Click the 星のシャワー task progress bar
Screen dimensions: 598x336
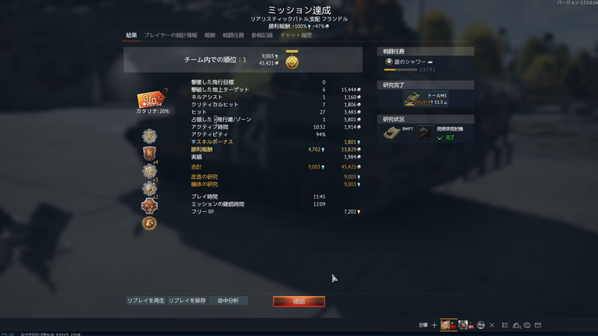tap(401, 70)
